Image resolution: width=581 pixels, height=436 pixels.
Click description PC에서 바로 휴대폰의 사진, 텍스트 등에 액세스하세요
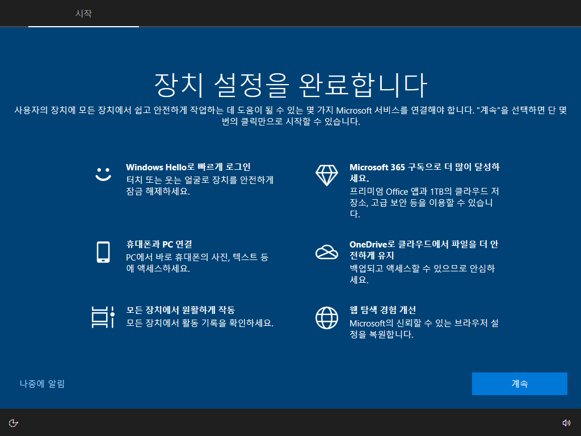click(x=197, y=262)
